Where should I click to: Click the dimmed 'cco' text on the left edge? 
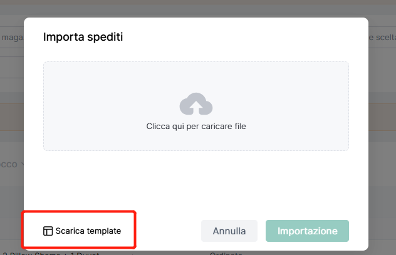click(9, 164)
